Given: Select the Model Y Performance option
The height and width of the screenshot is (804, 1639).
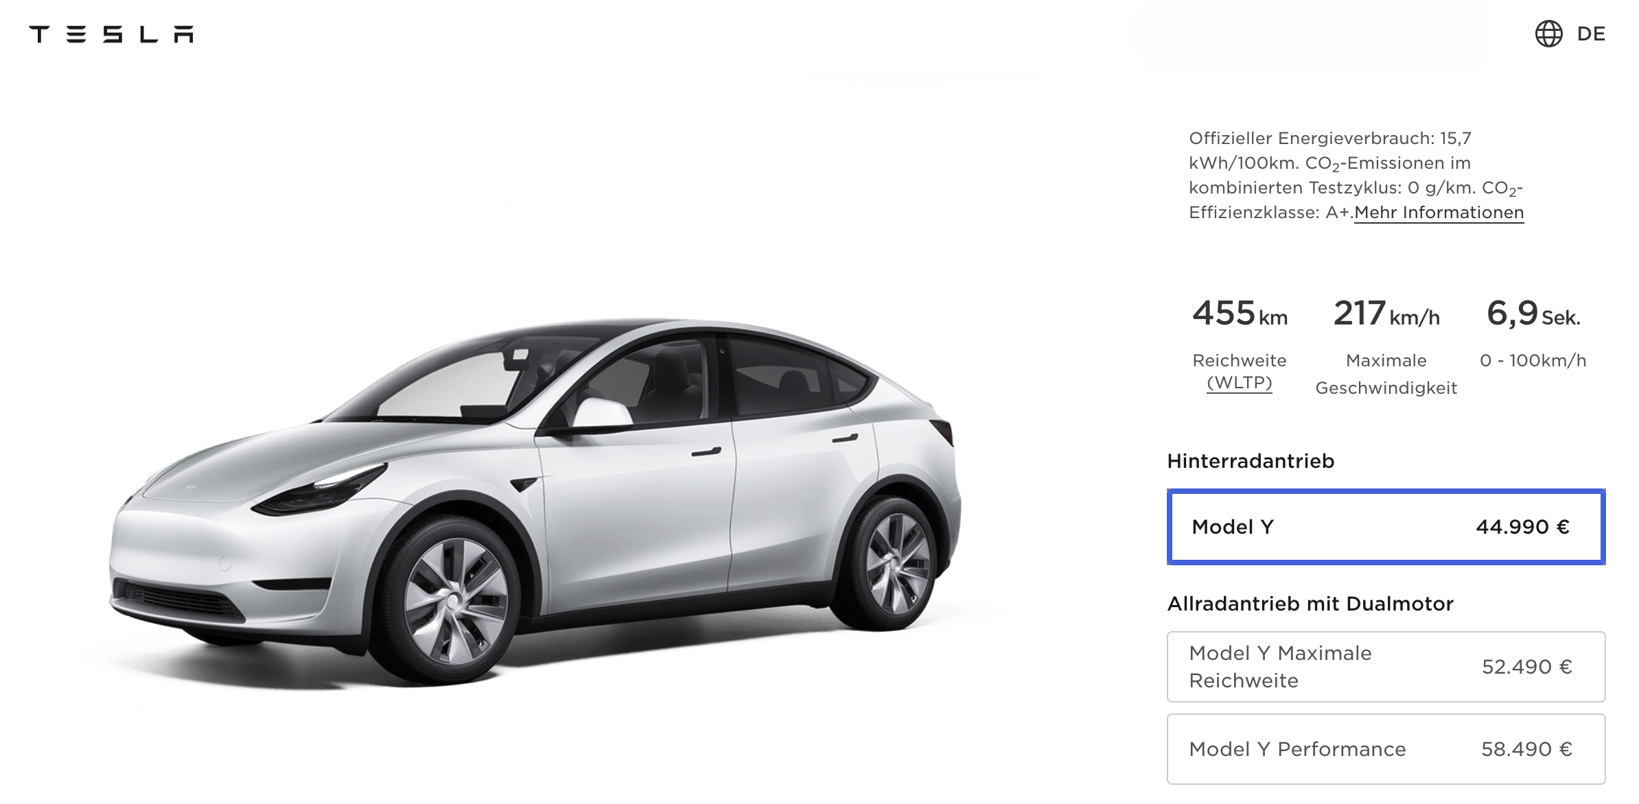Looking at the screenshot, I should click(x=1386, y=749).
